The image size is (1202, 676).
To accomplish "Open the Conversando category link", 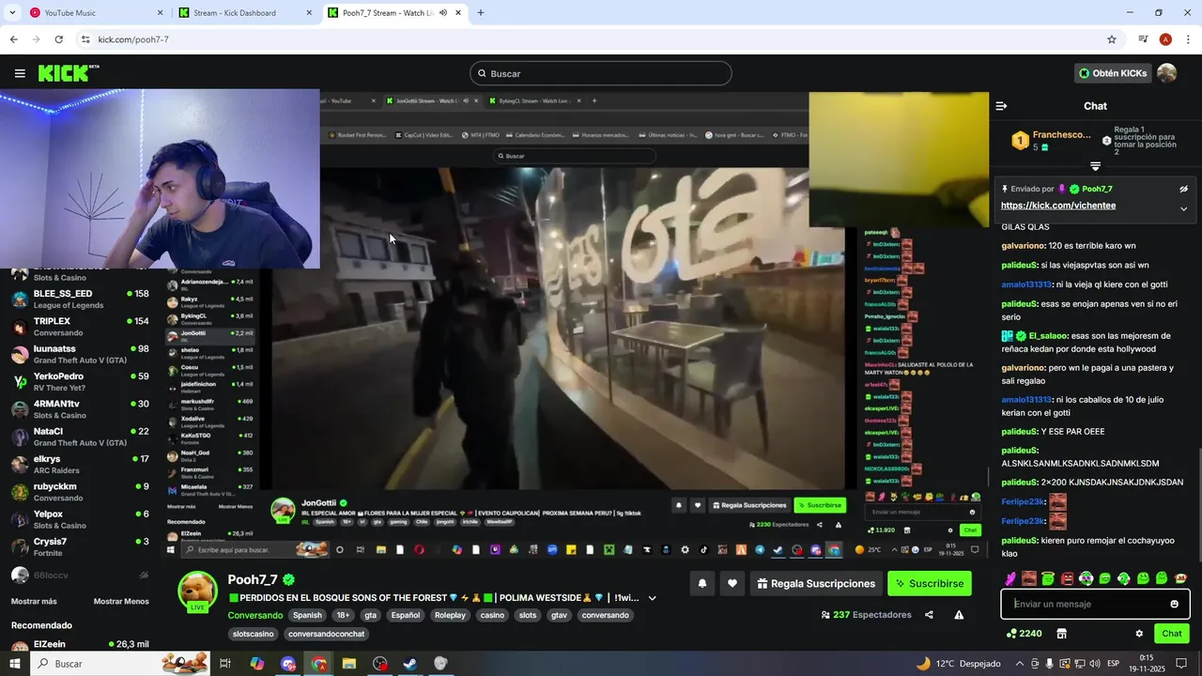I will click(254, 616).
